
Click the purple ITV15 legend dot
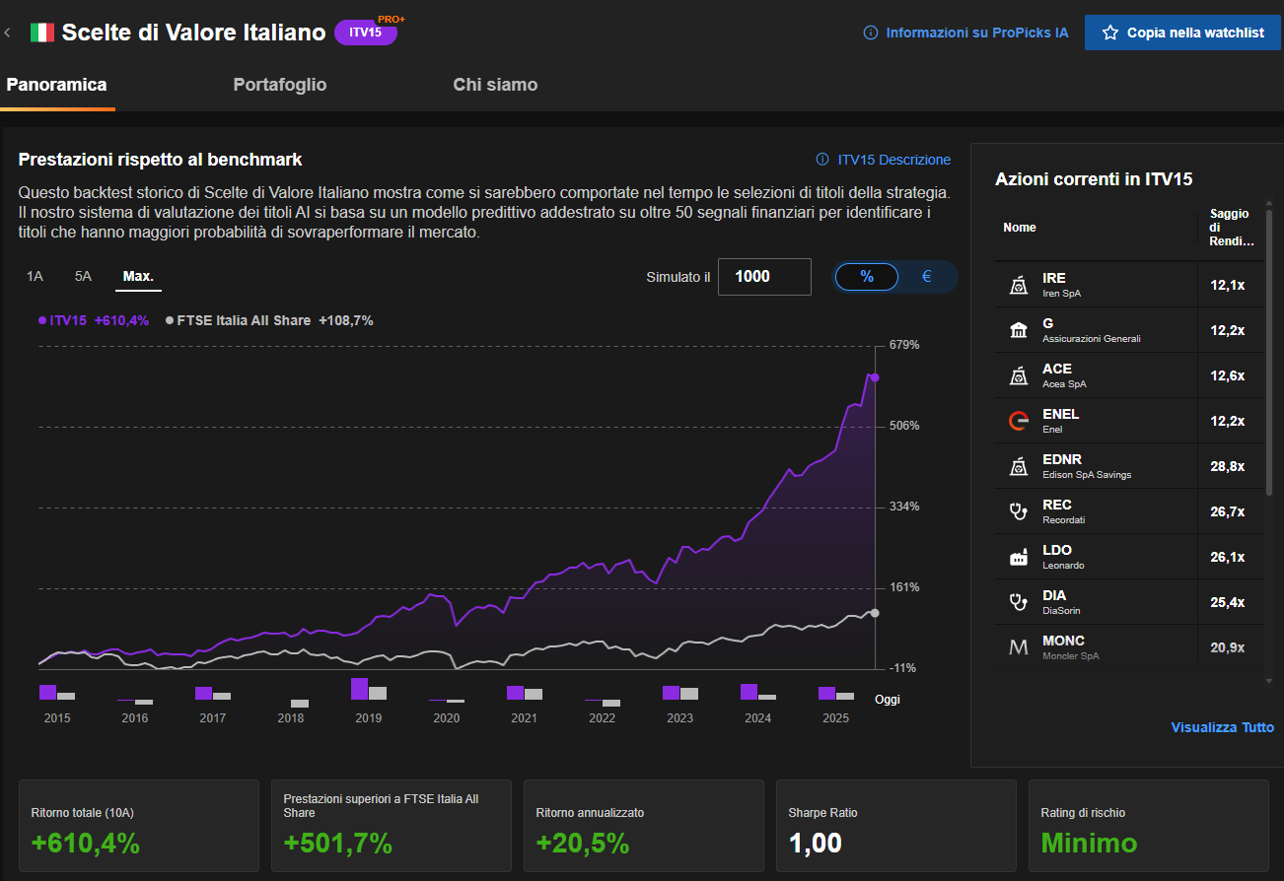[42, 320]
